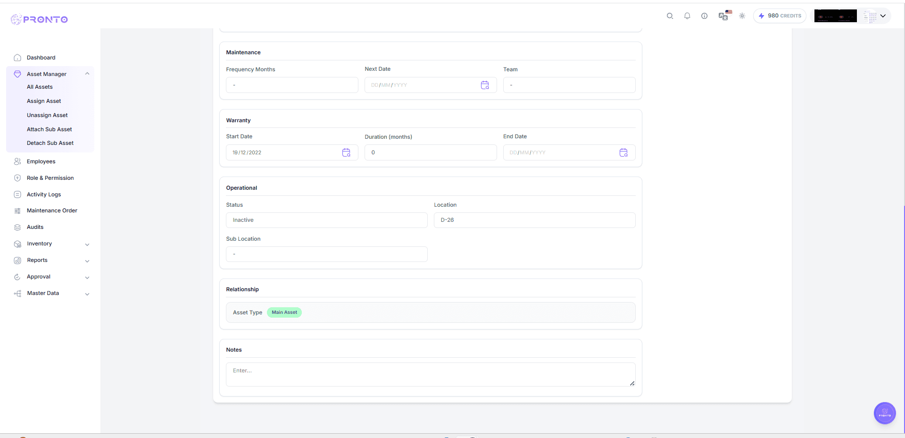Click the Pronto logo
Screen dimensions: 905x438
point(39,19)
